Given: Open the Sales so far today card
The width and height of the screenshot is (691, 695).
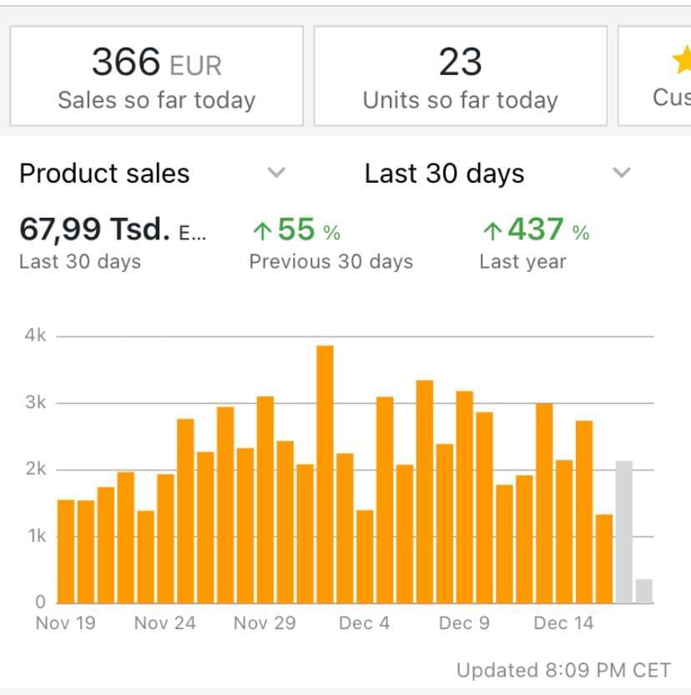Looking at the screenshot, I should tap(156, 76).
